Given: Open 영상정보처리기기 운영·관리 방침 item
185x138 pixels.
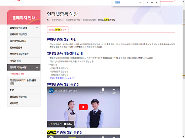Looking at the screenshot, I should point(24,82).
